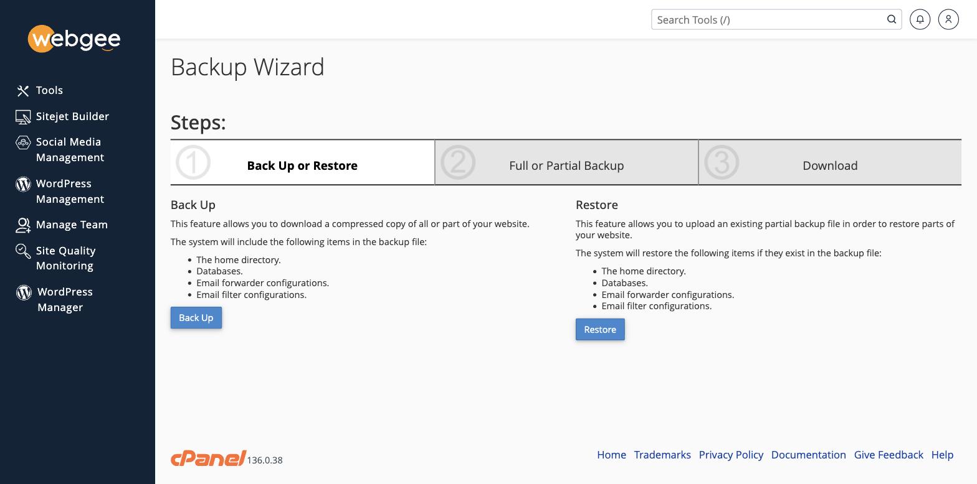Open WordPress Manager sidebar entry
977x484 pixels.
pos(65,299)
